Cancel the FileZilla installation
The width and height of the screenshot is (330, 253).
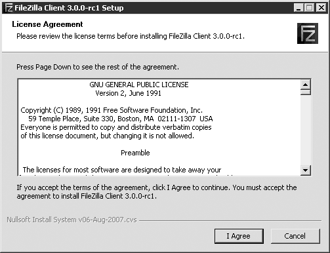(x=295, y=236)
